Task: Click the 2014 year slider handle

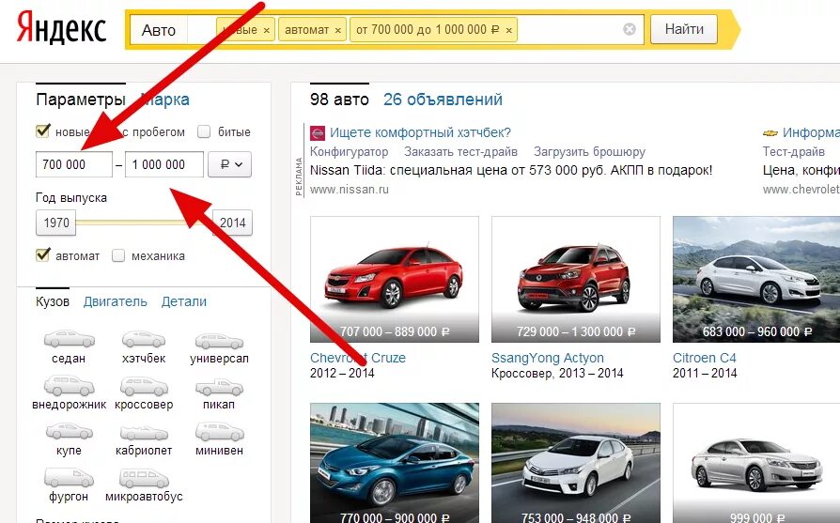Action: (232, 223)
